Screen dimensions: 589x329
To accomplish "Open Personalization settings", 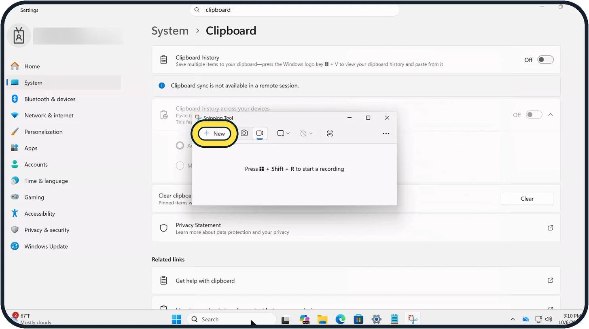I will 64,132.
